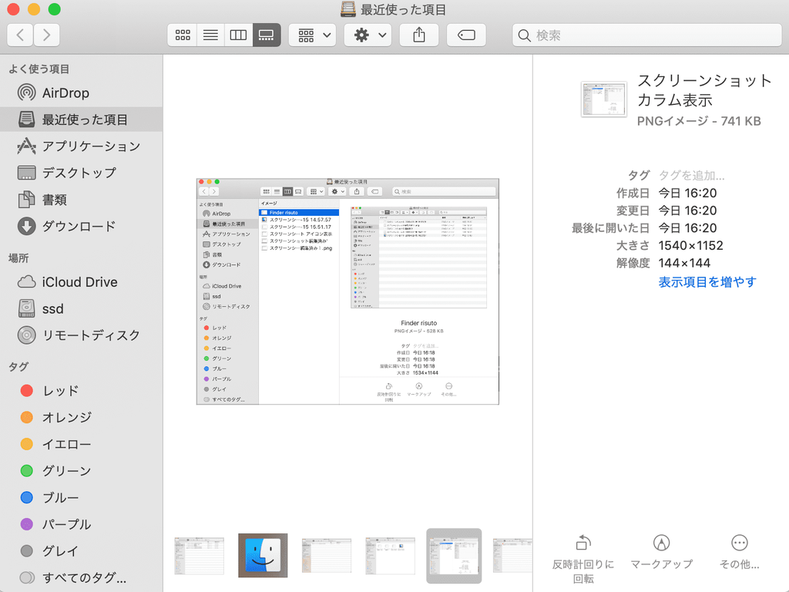Open アプリケーション in the sidebar
This screenshot has height=592, width=789.
pos(82,146)
